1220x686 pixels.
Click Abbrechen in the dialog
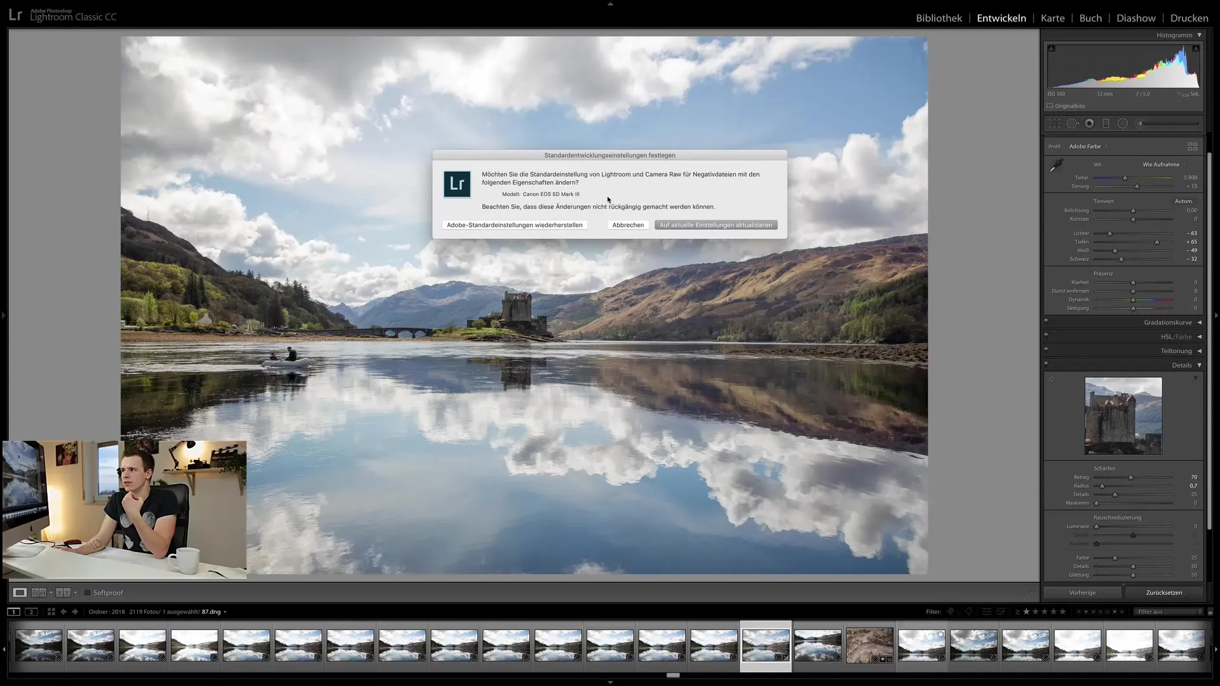[628, 225]
